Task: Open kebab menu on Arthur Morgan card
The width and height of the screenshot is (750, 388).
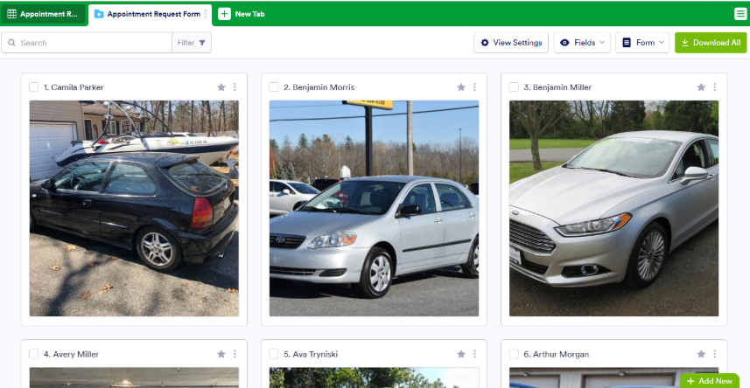Action: coord(714,354)
